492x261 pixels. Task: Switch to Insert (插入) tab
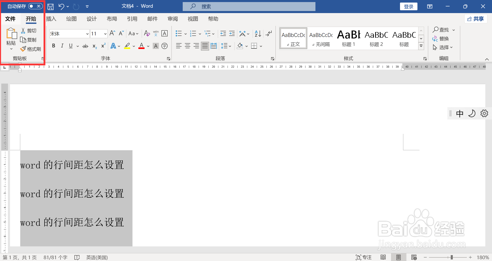pyautogui.click(x=51, y=19)
